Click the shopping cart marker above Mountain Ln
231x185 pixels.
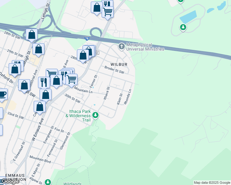pyautogui.click(x=72, y=79)
